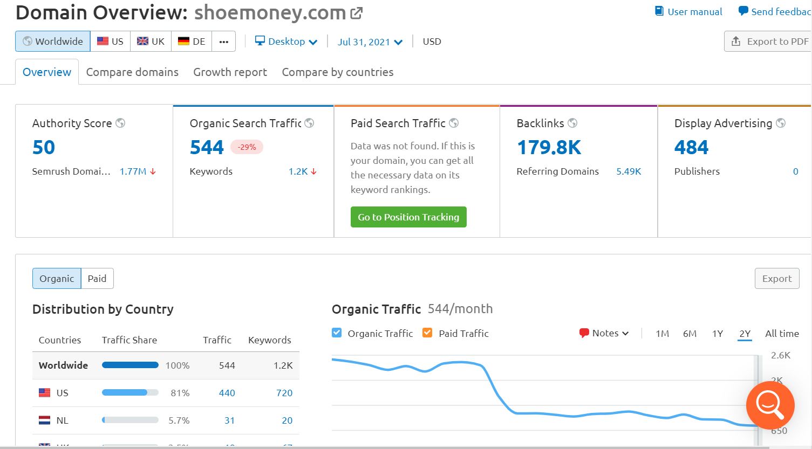Click US keywords value 720

284,393
